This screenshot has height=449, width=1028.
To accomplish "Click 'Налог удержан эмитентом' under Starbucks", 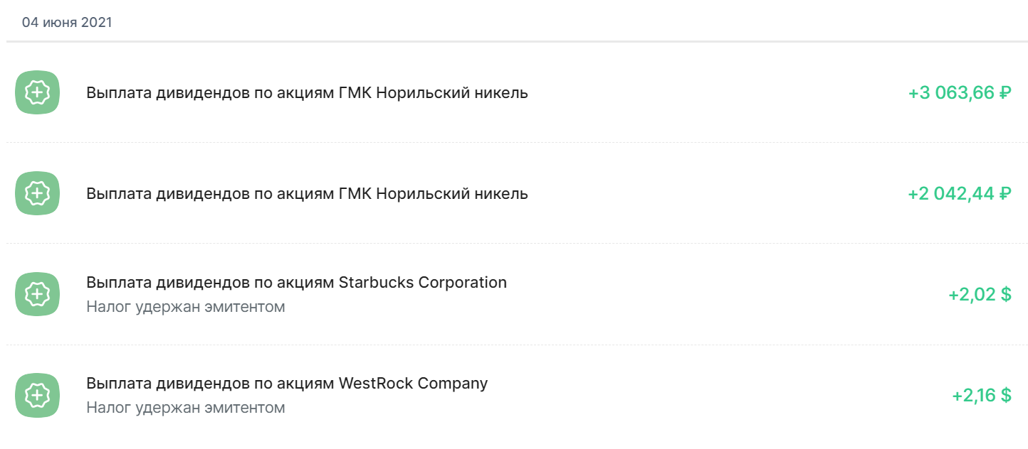I will [x=186, y=307].
